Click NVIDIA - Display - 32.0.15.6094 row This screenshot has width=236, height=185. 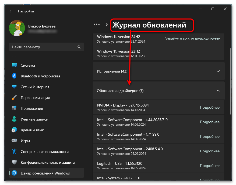click(158, 107)
